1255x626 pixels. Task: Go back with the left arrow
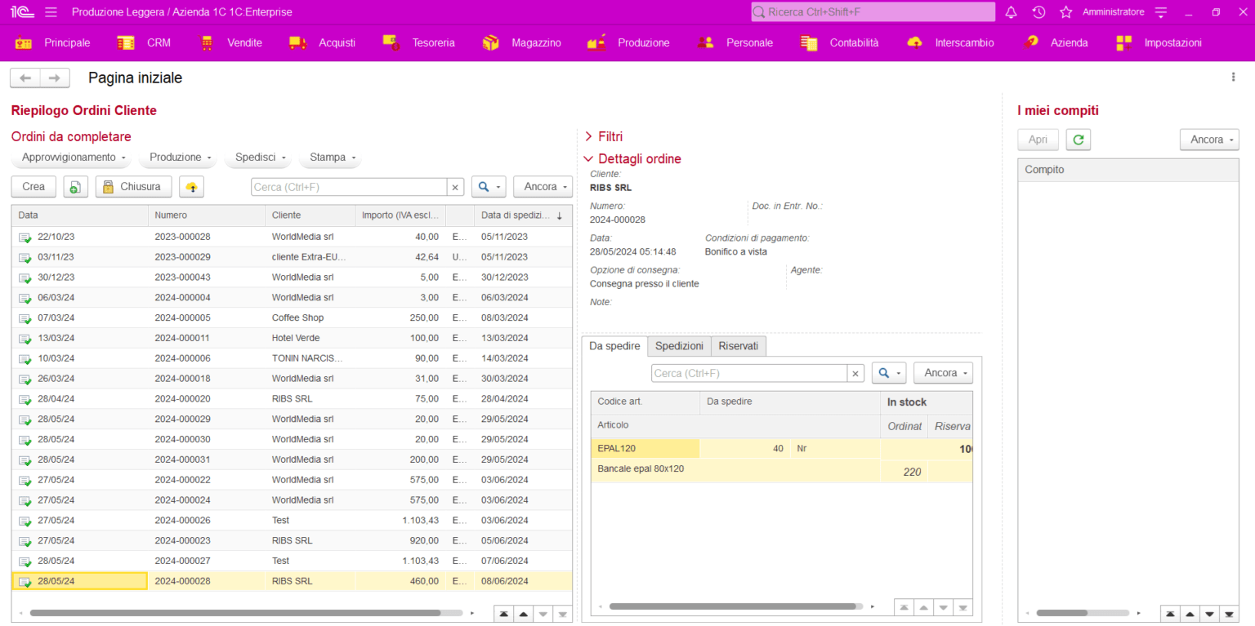tap(25, 78)
